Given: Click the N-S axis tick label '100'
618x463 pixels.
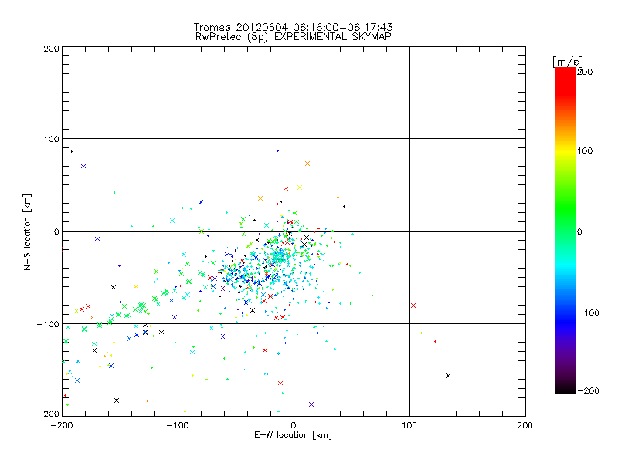Looking at the screenshot, I should pos(51,139).
